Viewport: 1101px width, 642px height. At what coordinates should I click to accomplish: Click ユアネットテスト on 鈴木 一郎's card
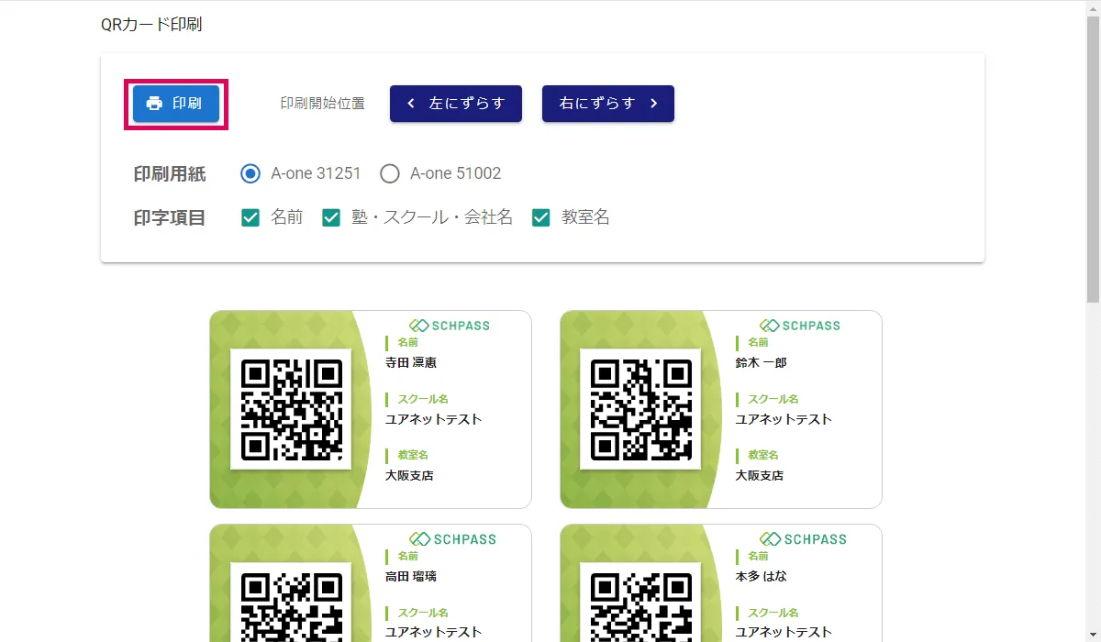[x=784, y=419]
